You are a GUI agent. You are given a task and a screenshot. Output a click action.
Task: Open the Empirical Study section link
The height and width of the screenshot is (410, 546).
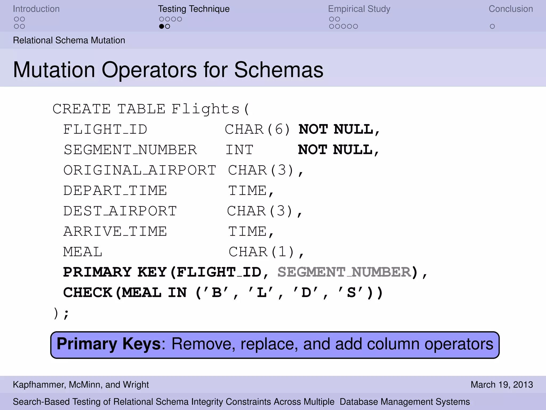359,9
